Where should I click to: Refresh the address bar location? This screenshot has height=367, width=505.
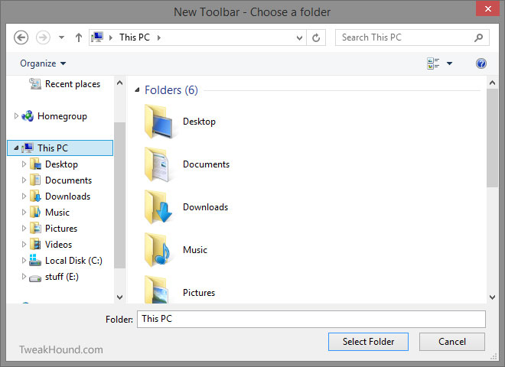(x=317, y=37)
